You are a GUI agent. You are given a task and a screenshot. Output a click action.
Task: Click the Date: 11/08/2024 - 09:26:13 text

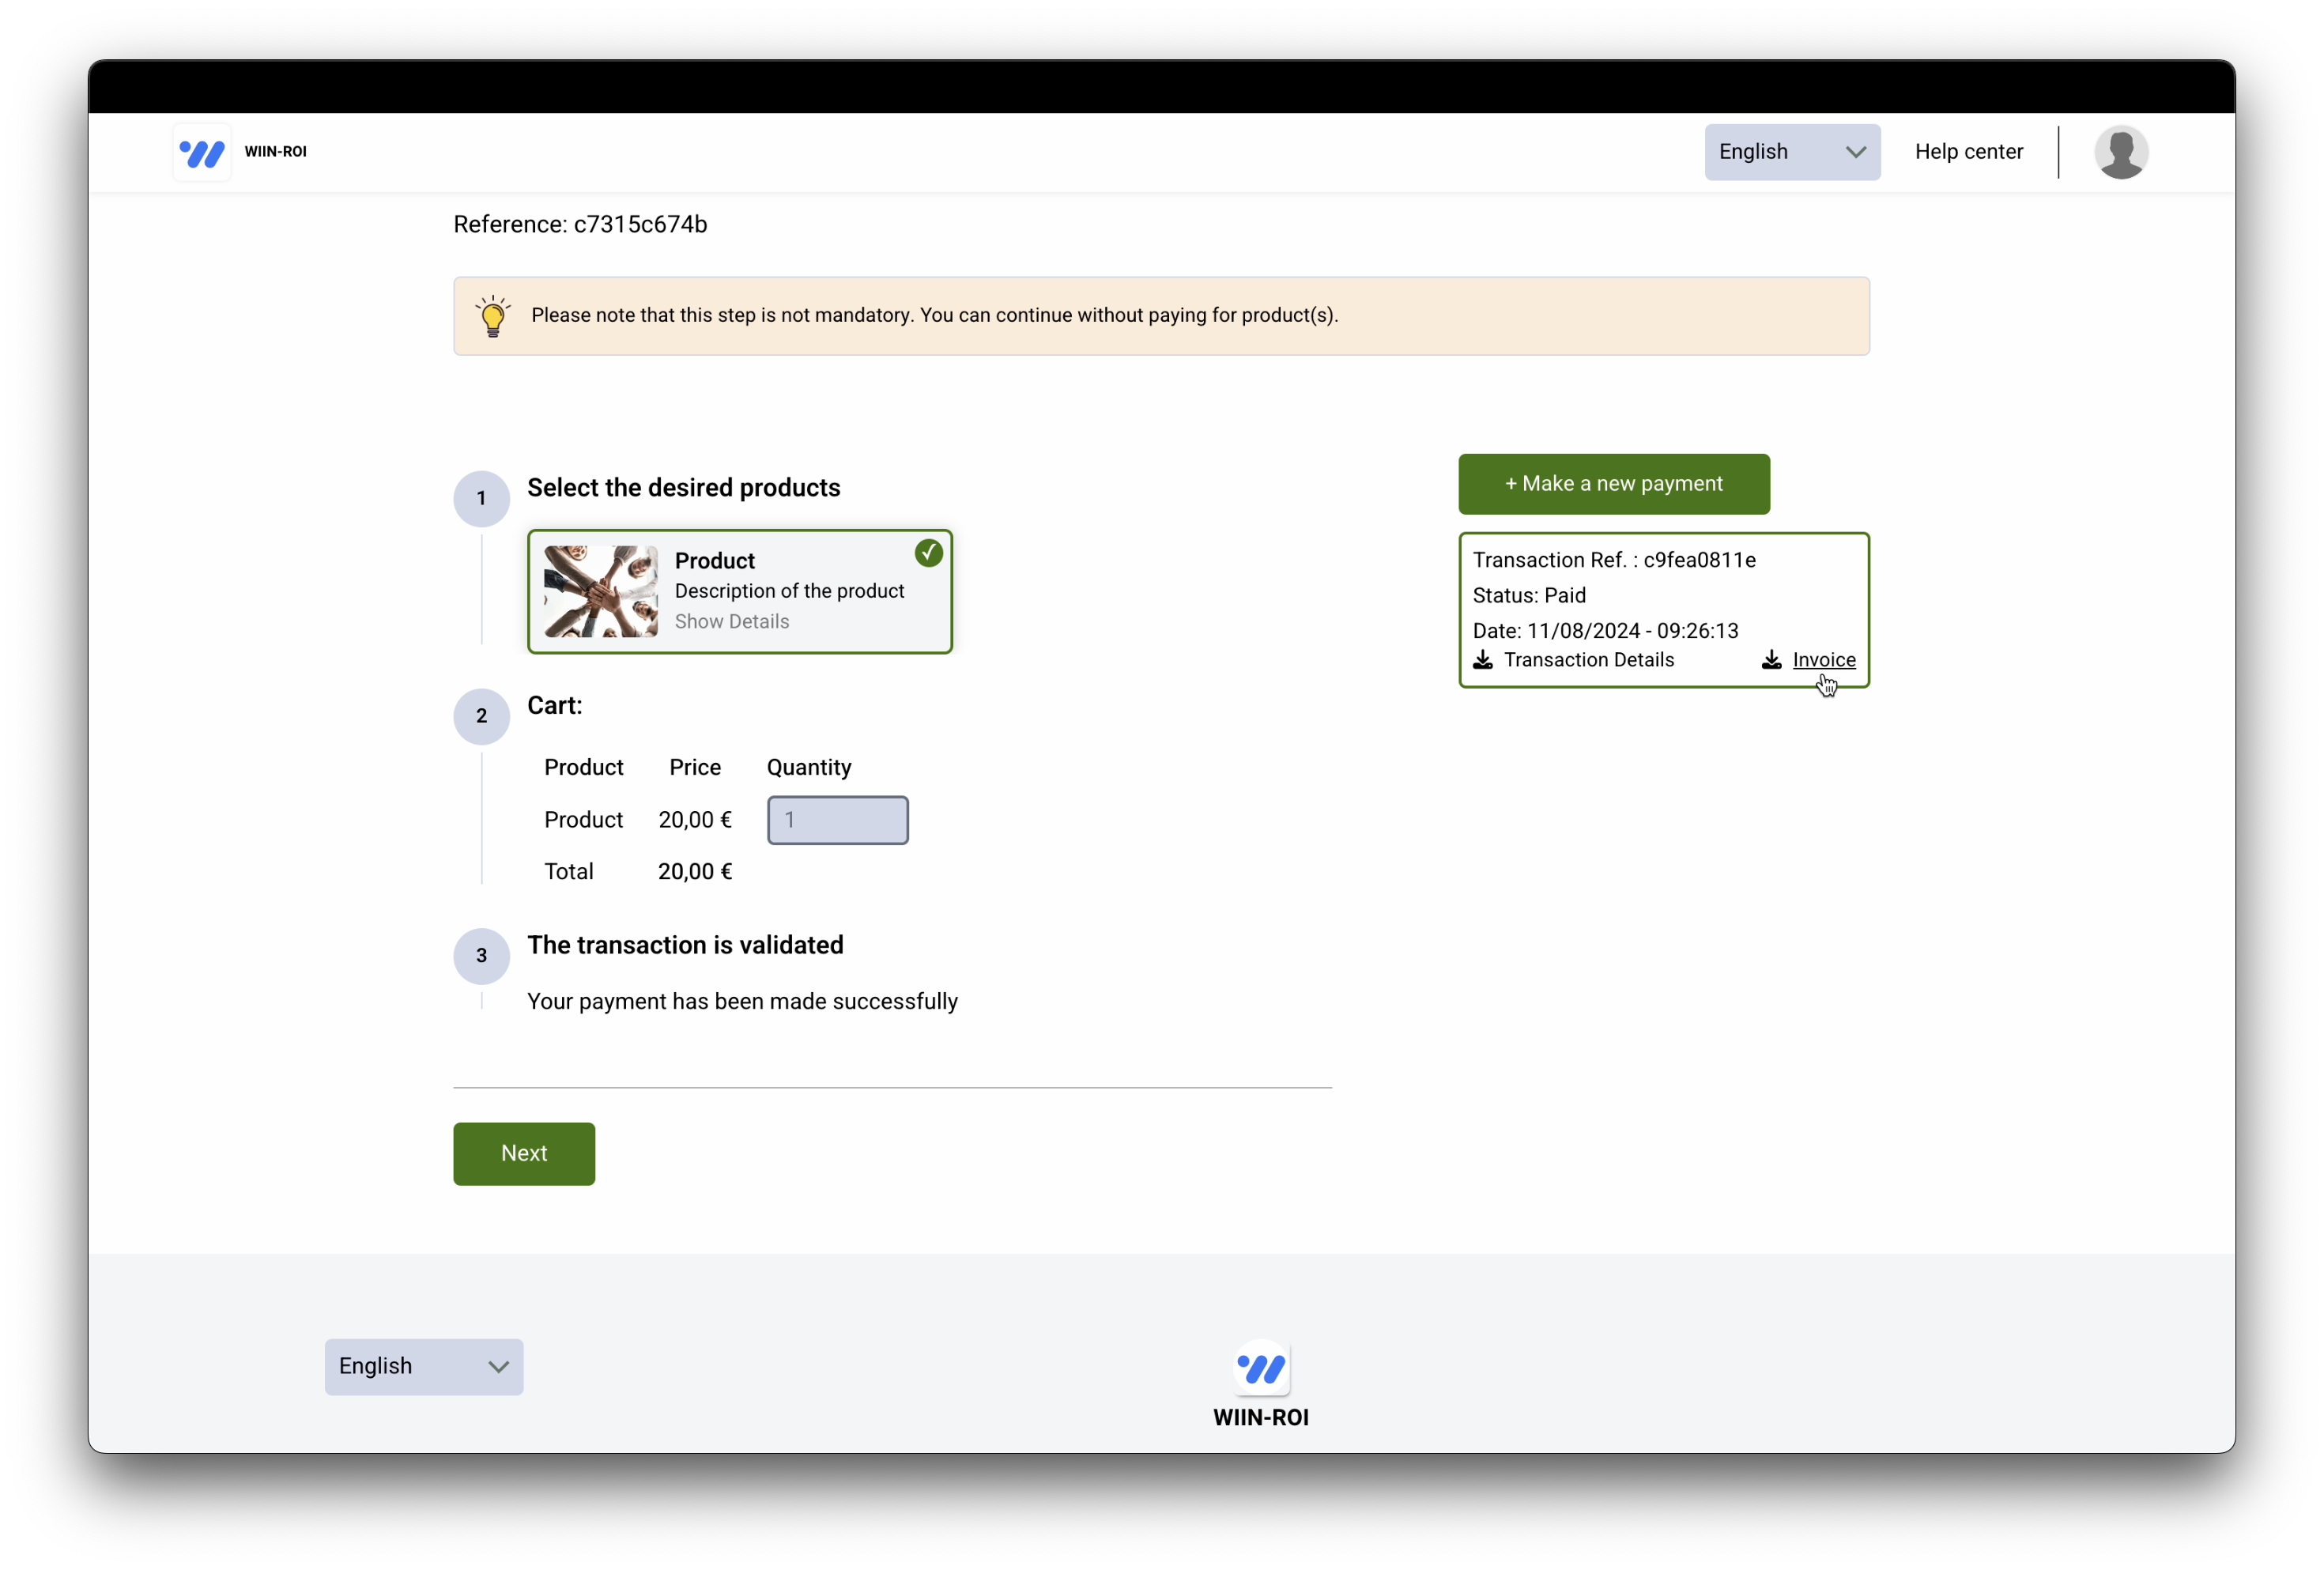pos(1605,631)
